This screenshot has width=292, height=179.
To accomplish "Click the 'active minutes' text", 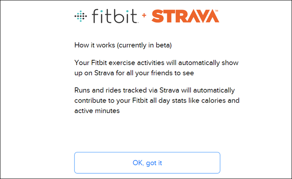I will point(97,111).
